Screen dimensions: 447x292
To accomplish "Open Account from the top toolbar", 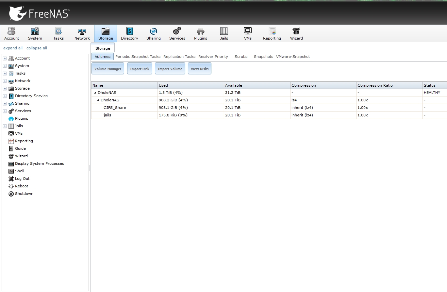I will point(12,34).
